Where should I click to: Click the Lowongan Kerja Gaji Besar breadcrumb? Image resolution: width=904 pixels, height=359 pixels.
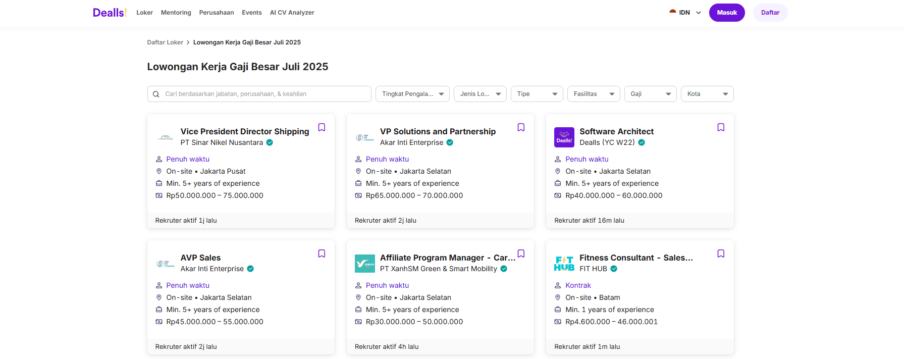pyautogui.click(x=247, y=42)
